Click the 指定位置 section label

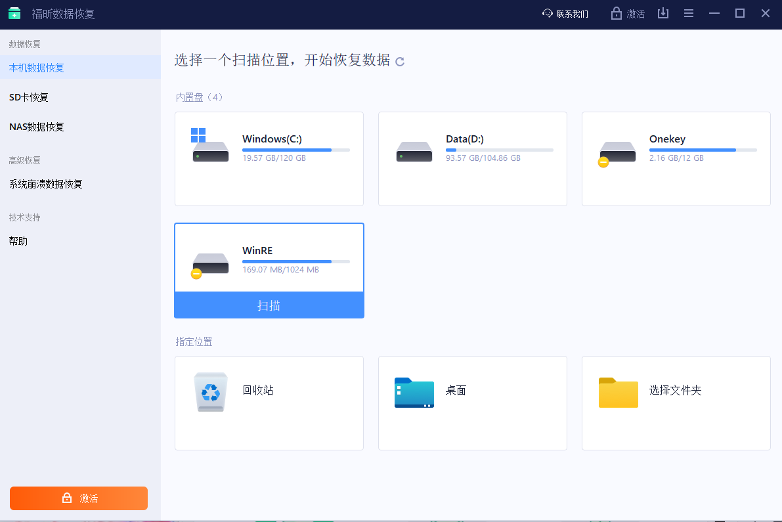pyautogui.click(x=194, y=341)
